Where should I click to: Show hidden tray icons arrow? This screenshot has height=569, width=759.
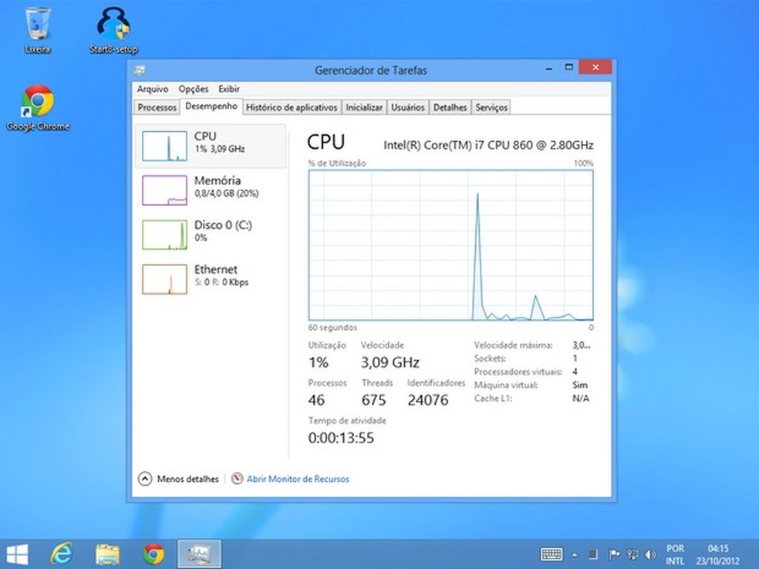pos(575,555)
